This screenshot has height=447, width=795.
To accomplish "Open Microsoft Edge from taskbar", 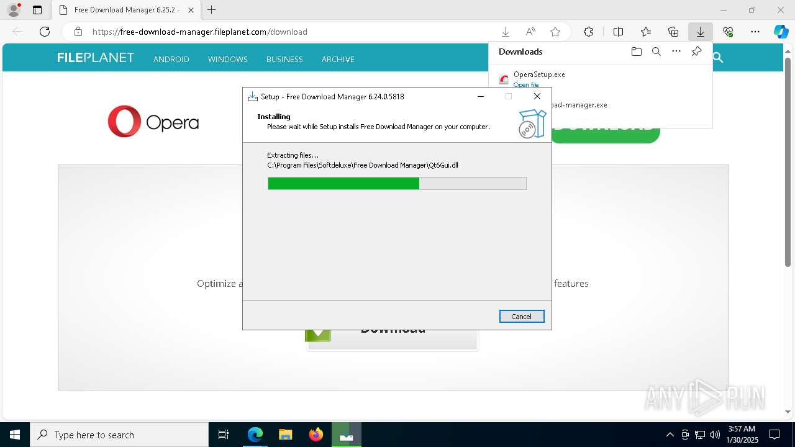I will tap(255, 435).
